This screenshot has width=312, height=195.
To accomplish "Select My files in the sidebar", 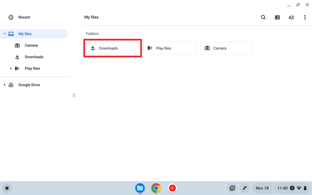I will tap(34, 34).
